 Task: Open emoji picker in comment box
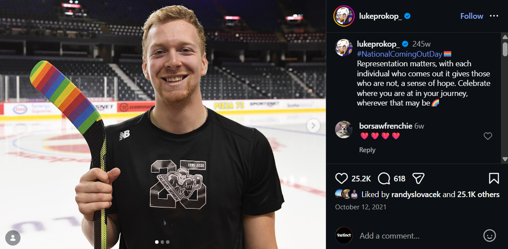click(x=490, y=236)
